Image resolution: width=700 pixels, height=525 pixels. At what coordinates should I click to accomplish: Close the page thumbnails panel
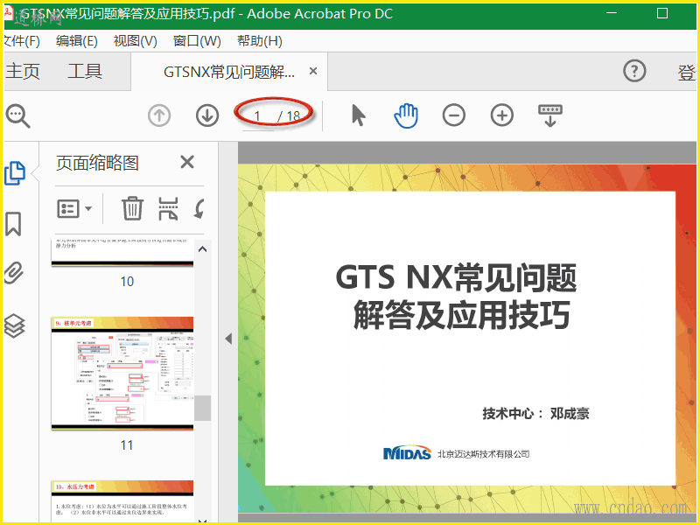click(x=187, y=162)
